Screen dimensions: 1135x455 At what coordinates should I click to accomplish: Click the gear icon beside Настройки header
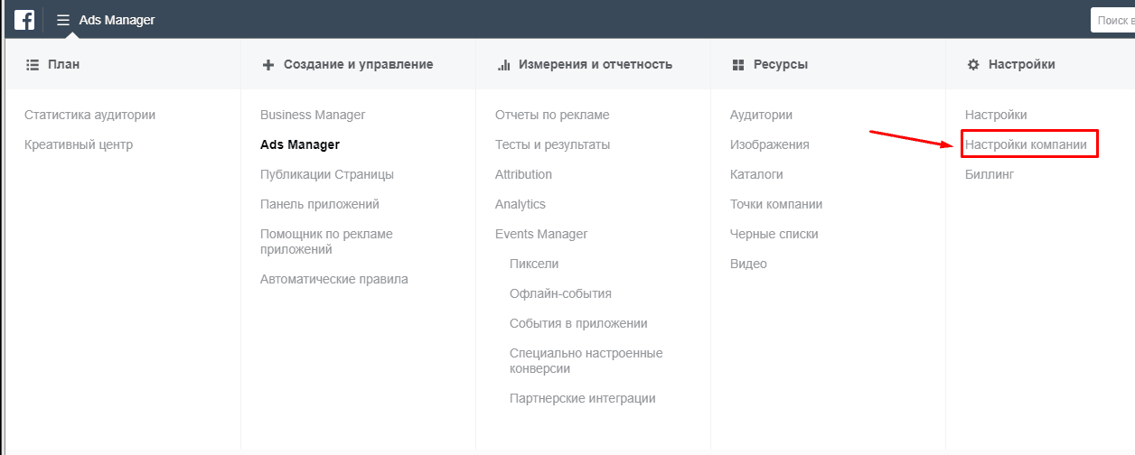973,65
